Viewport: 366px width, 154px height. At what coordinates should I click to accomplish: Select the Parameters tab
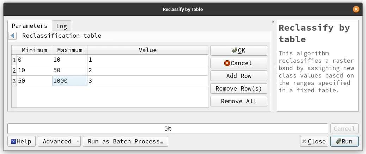coord(30,26)
